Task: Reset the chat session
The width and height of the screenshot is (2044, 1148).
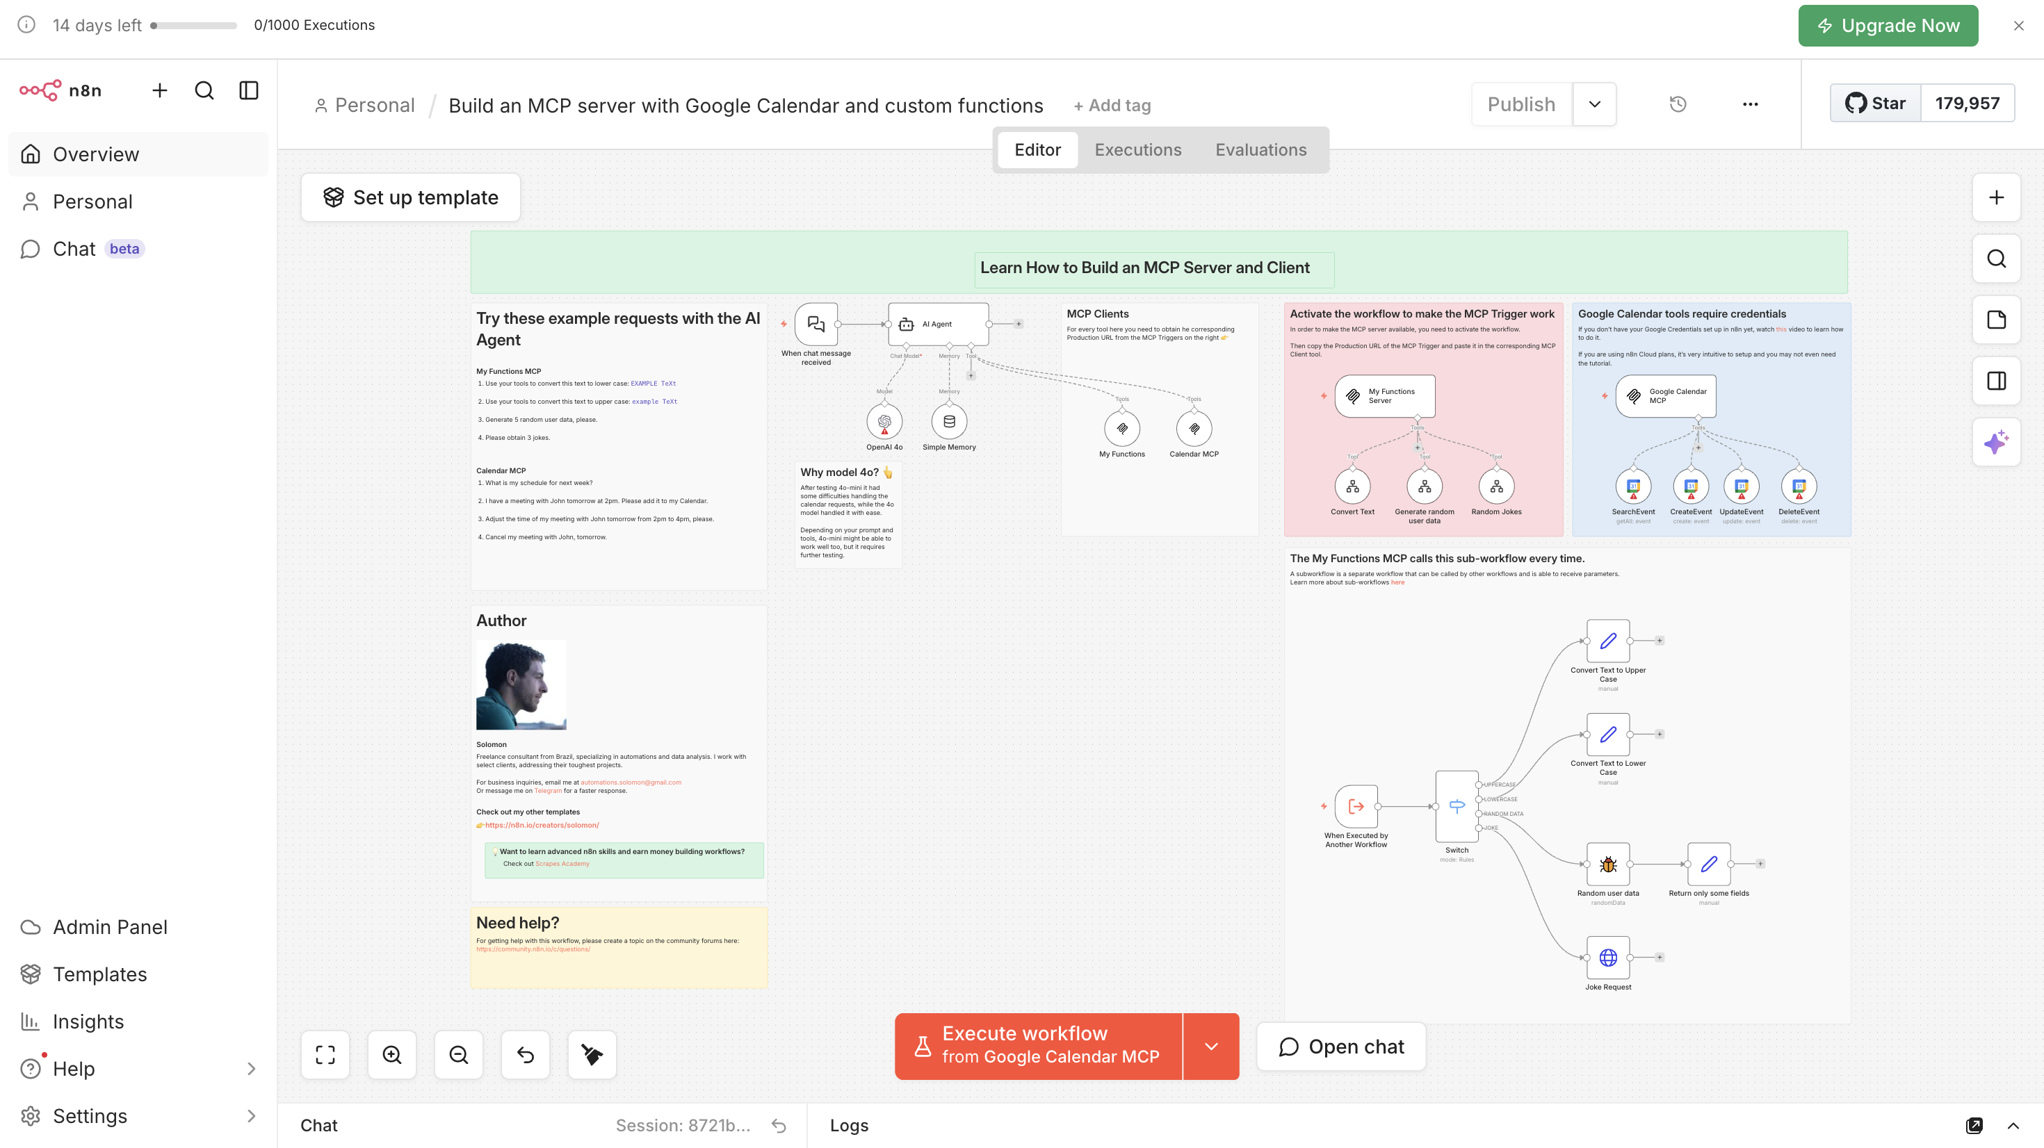Action: pyautogui.click(x=779, y=1125)
